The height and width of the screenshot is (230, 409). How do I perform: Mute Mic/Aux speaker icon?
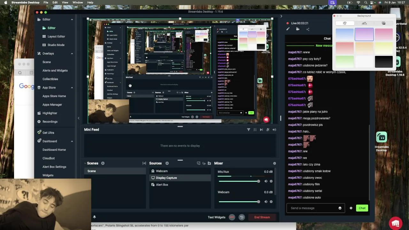tap(266, 181)
